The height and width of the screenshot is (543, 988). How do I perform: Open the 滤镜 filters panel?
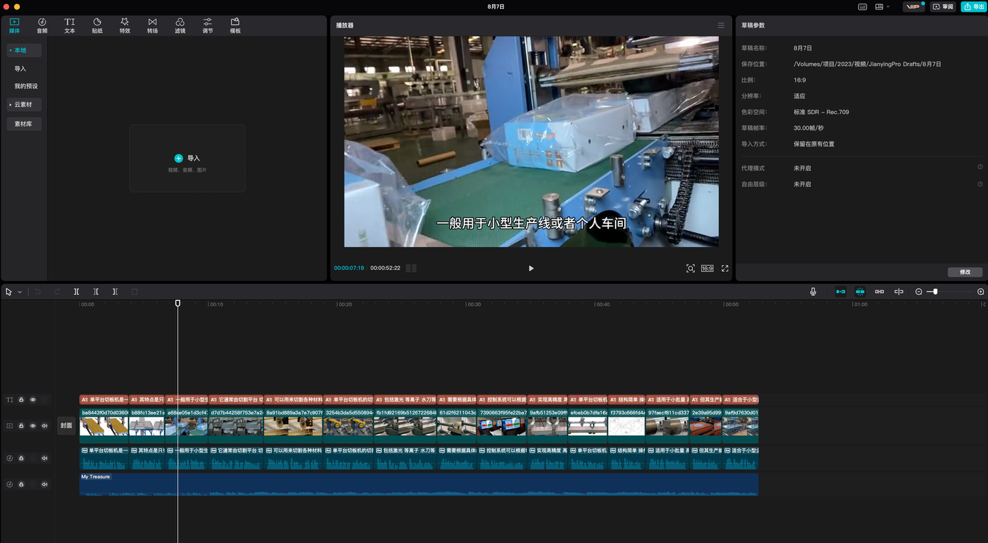tap(180, 25)
